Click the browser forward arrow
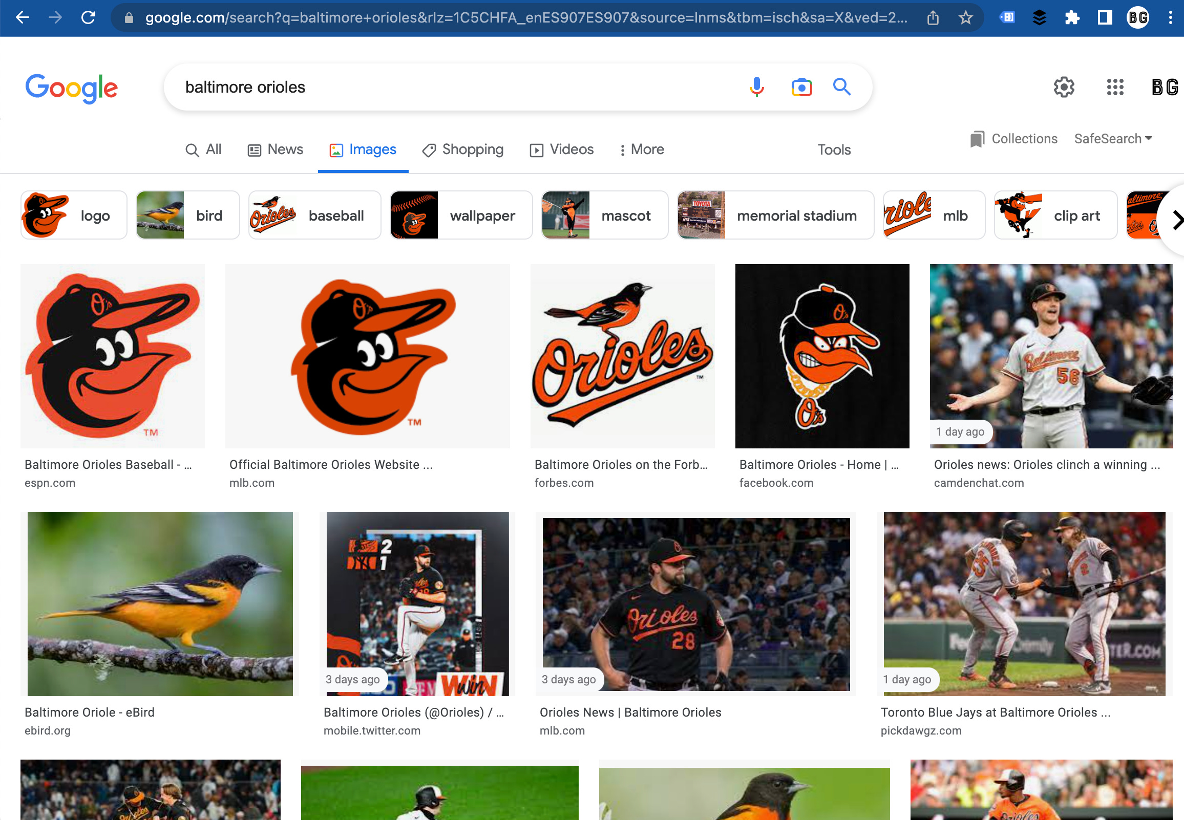The height and width of the screenshot is (820, 1184). coord(55,17)
